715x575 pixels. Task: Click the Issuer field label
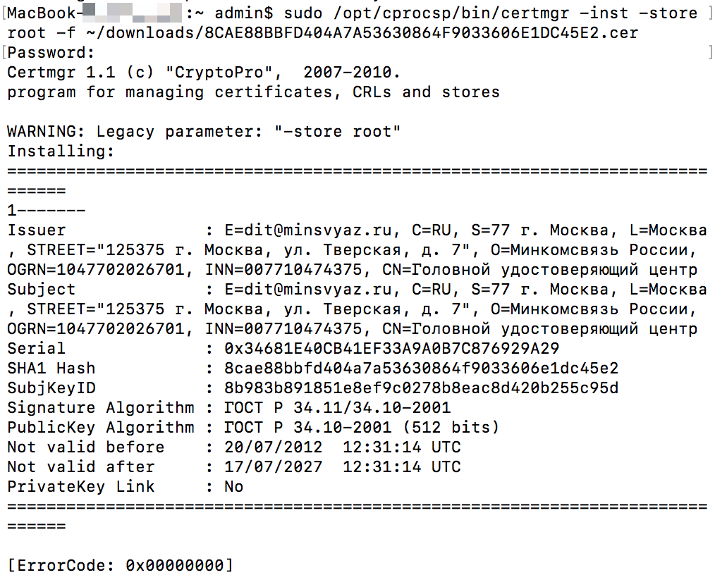click(36, 230)
